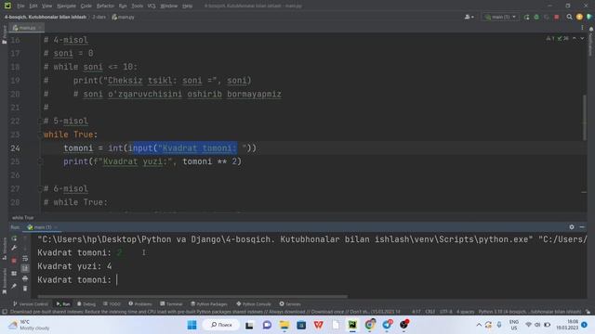The width and height of the screenshot is (595, 334).
Task: Open the TODO tool window
Action: 112,304
